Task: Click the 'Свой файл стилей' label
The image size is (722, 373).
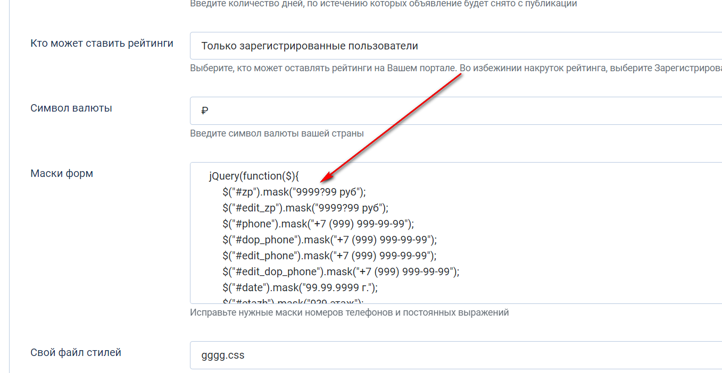Action: (x=76, y=353)
